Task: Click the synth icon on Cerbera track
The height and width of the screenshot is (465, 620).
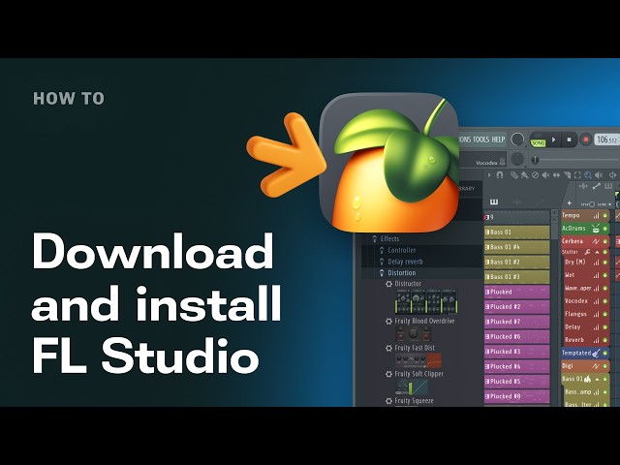Action: [596, 241]
